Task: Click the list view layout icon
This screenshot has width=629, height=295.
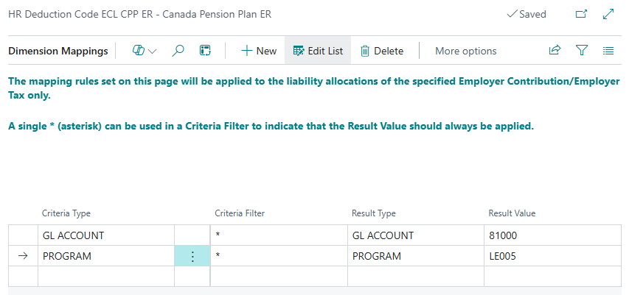Action: [608, 51]
